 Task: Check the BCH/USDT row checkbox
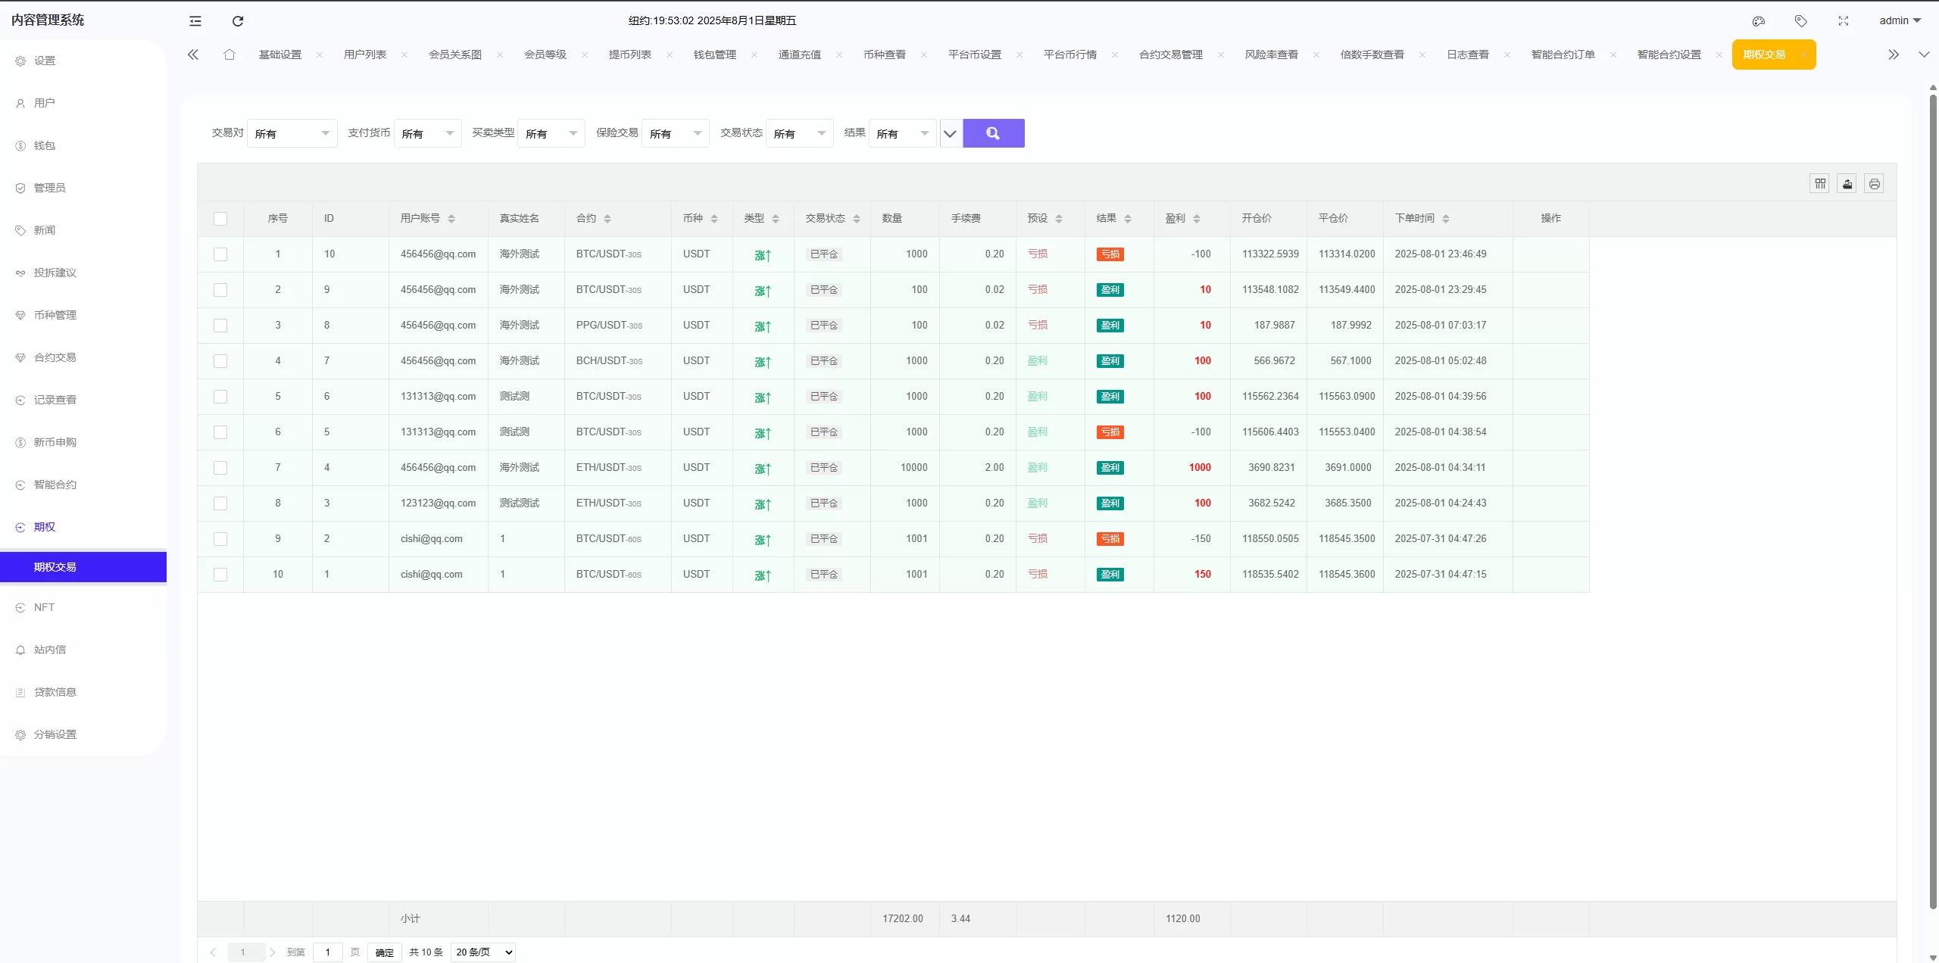220,361
